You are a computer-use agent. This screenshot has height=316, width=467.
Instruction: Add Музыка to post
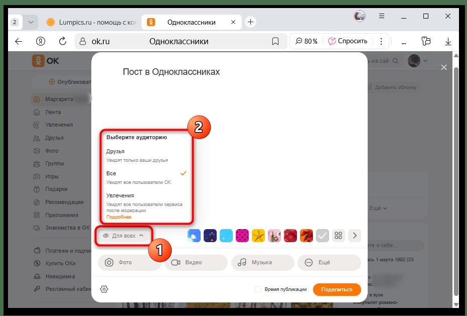point(263,262)
